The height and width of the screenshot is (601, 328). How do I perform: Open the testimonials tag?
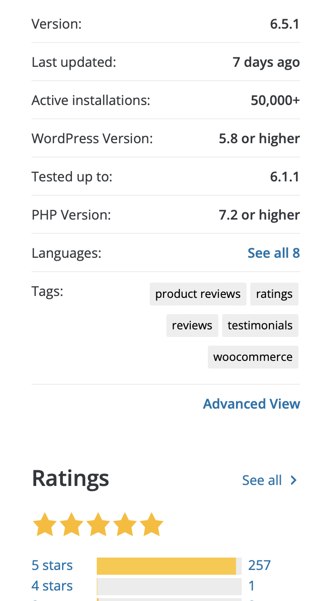(x=260, y=326)
